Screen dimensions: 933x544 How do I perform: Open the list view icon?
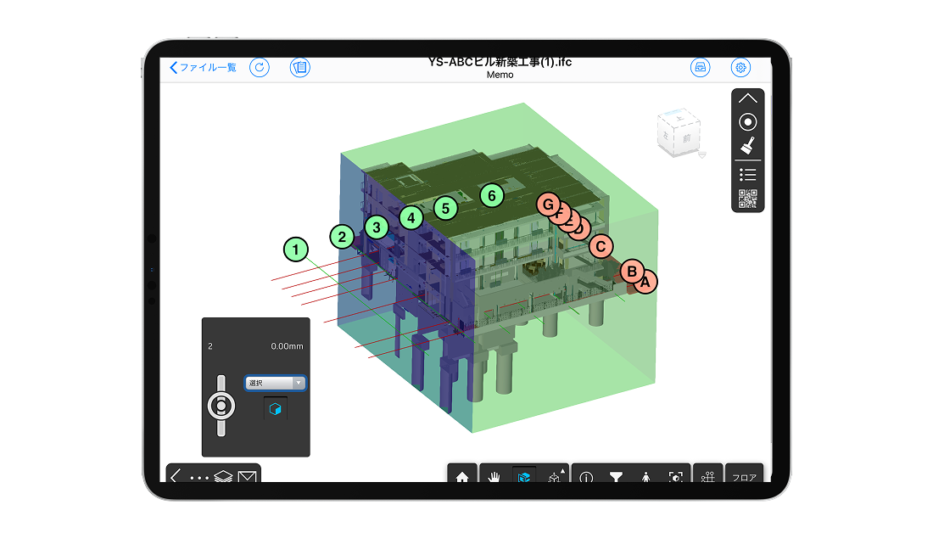(747, 174)
